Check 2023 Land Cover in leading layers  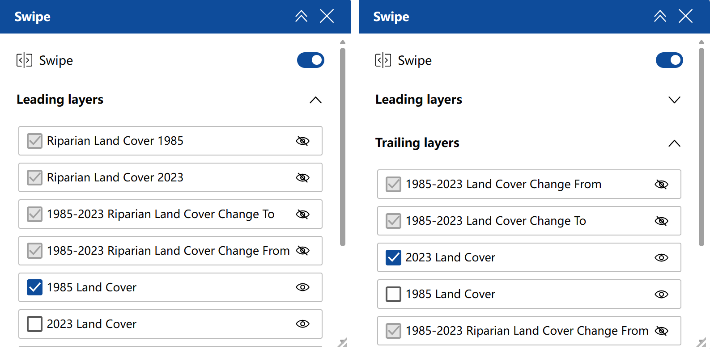pos(35,324)
